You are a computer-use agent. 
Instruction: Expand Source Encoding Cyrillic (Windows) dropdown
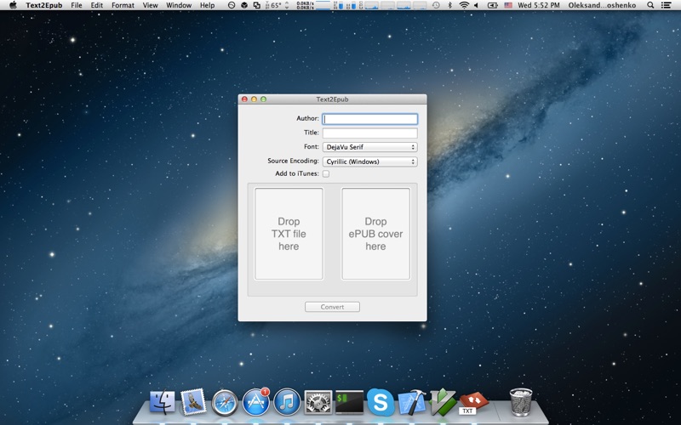370,161
